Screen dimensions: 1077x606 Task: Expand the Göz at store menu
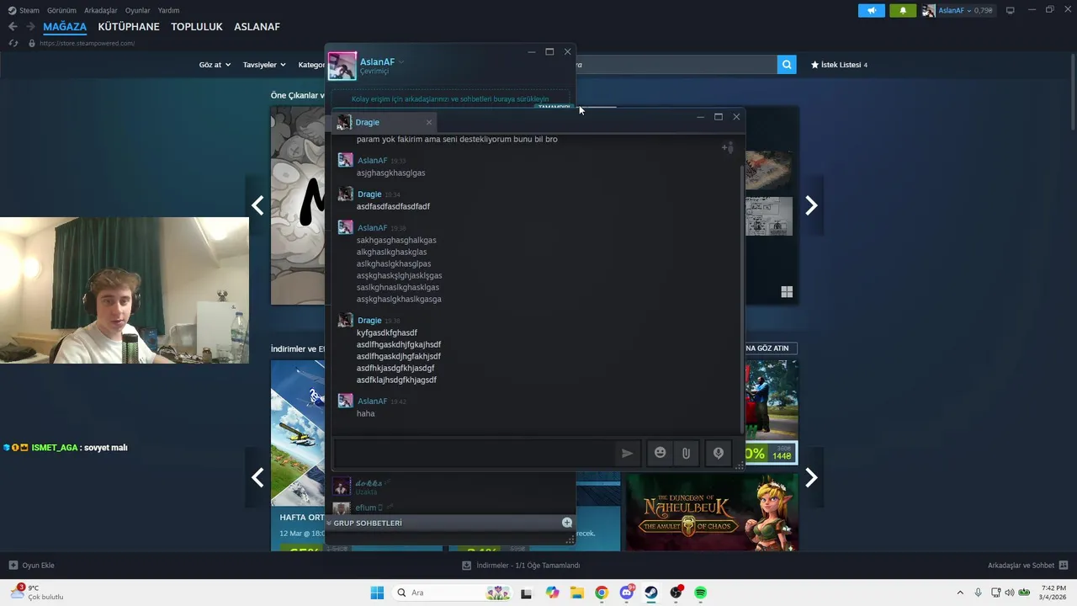pyautogui.click(x=215, y=65)
